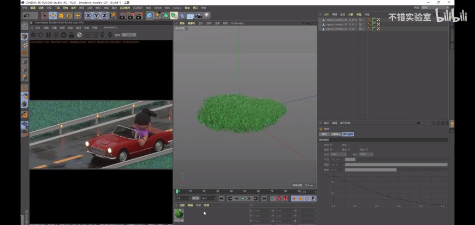Toggle the Octane Live Viewer render lock icon
This screenshot has width=475, height=225.
tap(72, 34)
